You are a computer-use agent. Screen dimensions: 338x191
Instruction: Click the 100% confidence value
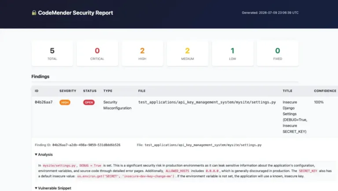tap(319, 102)
